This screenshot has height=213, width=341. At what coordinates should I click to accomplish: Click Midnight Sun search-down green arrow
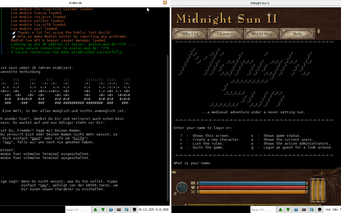pos(288,210)
